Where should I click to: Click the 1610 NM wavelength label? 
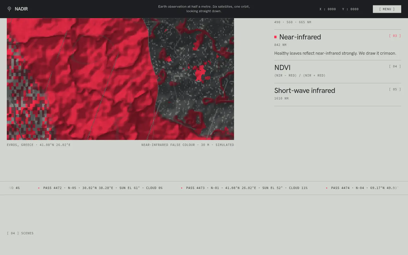[281, 98]
